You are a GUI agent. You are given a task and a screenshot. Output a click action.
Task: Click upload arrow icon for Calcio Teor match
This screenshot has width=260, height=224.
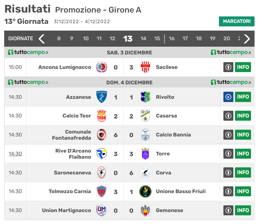pos(228,116)
